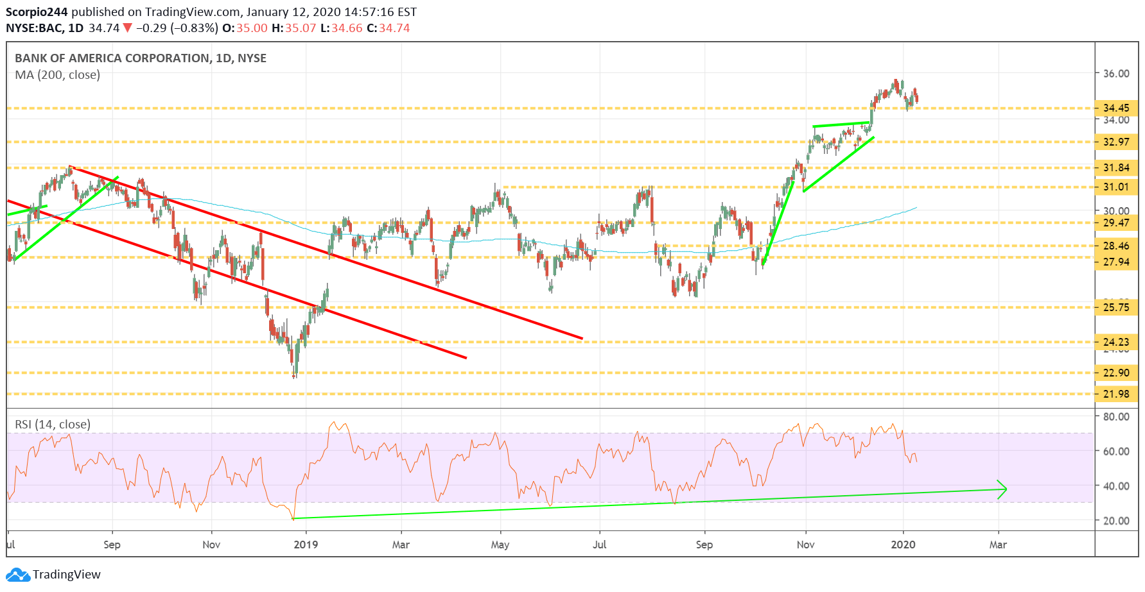This screenshot has width=1145, height=592.
Task: Click the 80.00 RSI axis tick
Action: pyautogui.click(x=1116, y=416)
